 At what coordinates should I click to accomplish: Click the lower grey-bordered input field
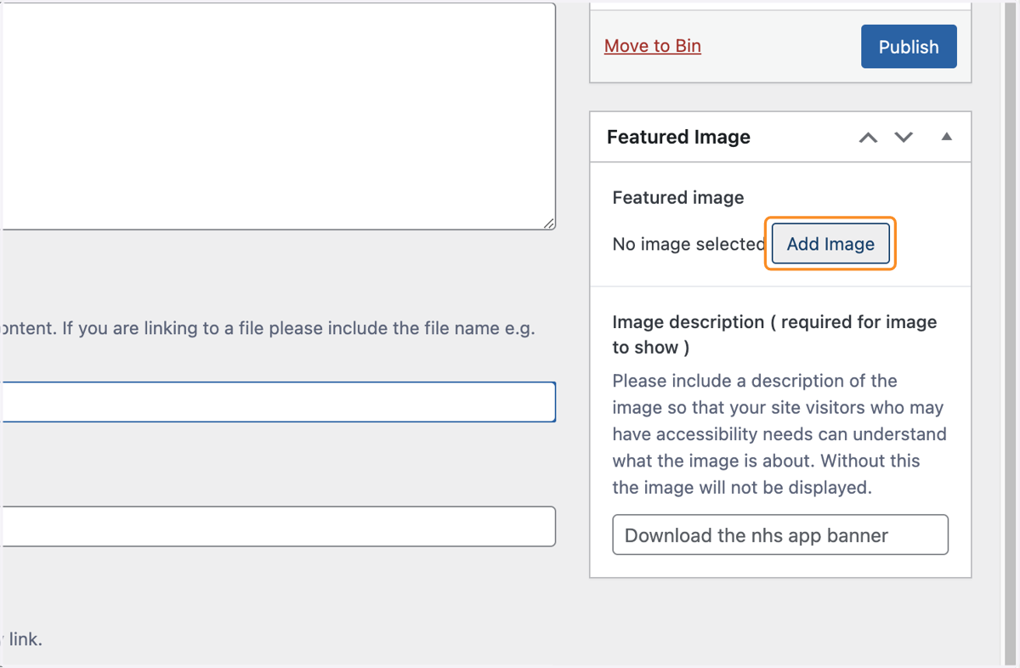(x=278, y=527)
